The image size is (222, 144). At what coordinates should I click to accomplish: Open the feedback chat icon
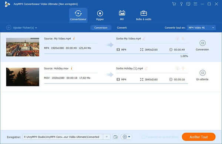pos(188,4)
